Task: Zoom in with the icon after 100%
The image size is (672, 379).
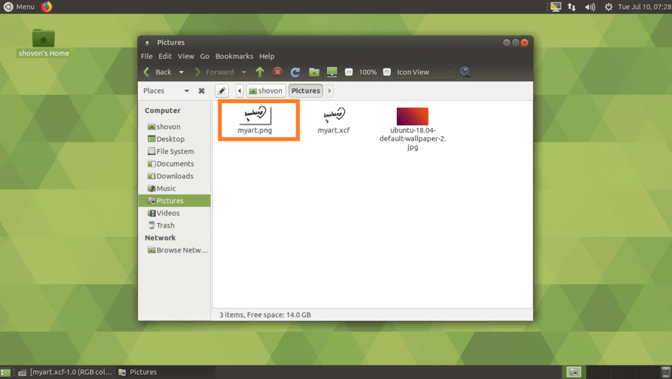Action: point(387,72)
